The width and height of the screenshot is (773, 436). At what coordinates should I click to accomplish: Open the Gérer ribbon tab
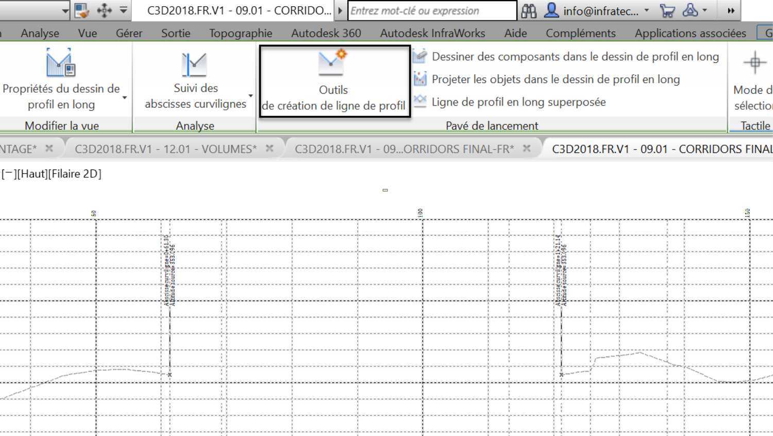(x=129, y=33)
